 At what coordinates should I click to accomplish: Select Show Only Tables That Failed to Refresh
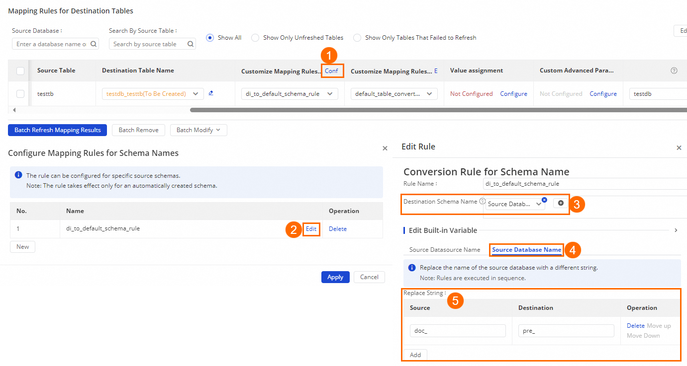coord(357,38)
